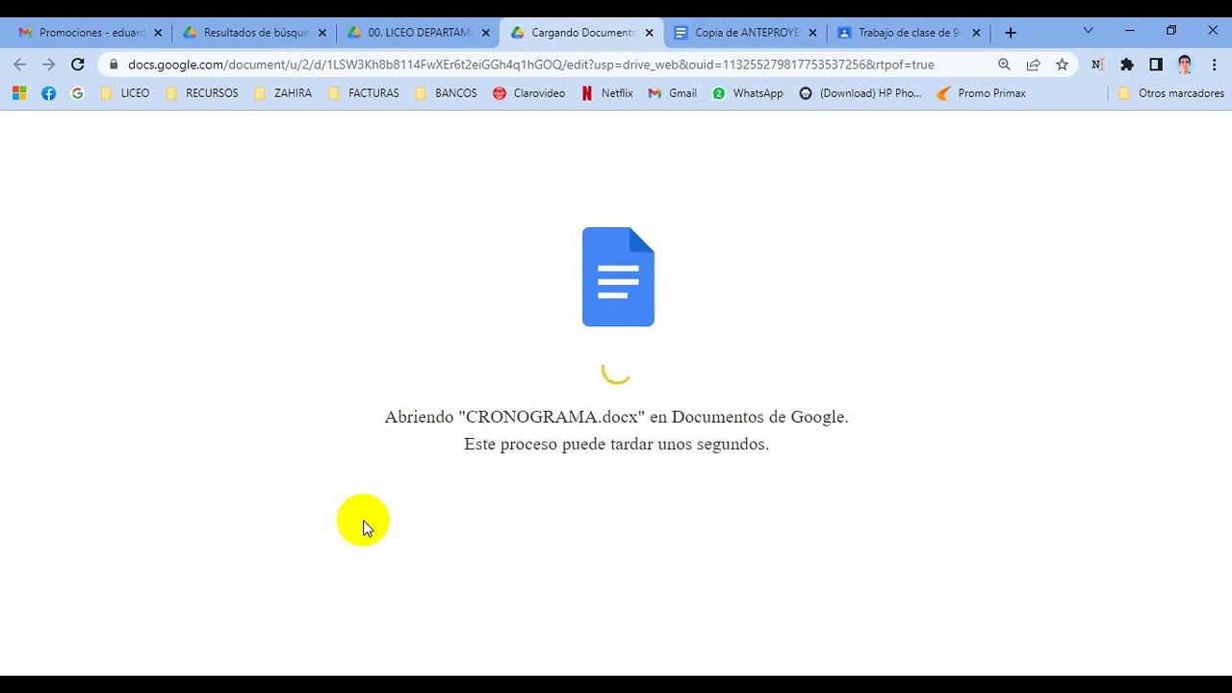Open the Google bookmark icon
The height and width of the screenshot is (693, 1232).
(77, 93)
